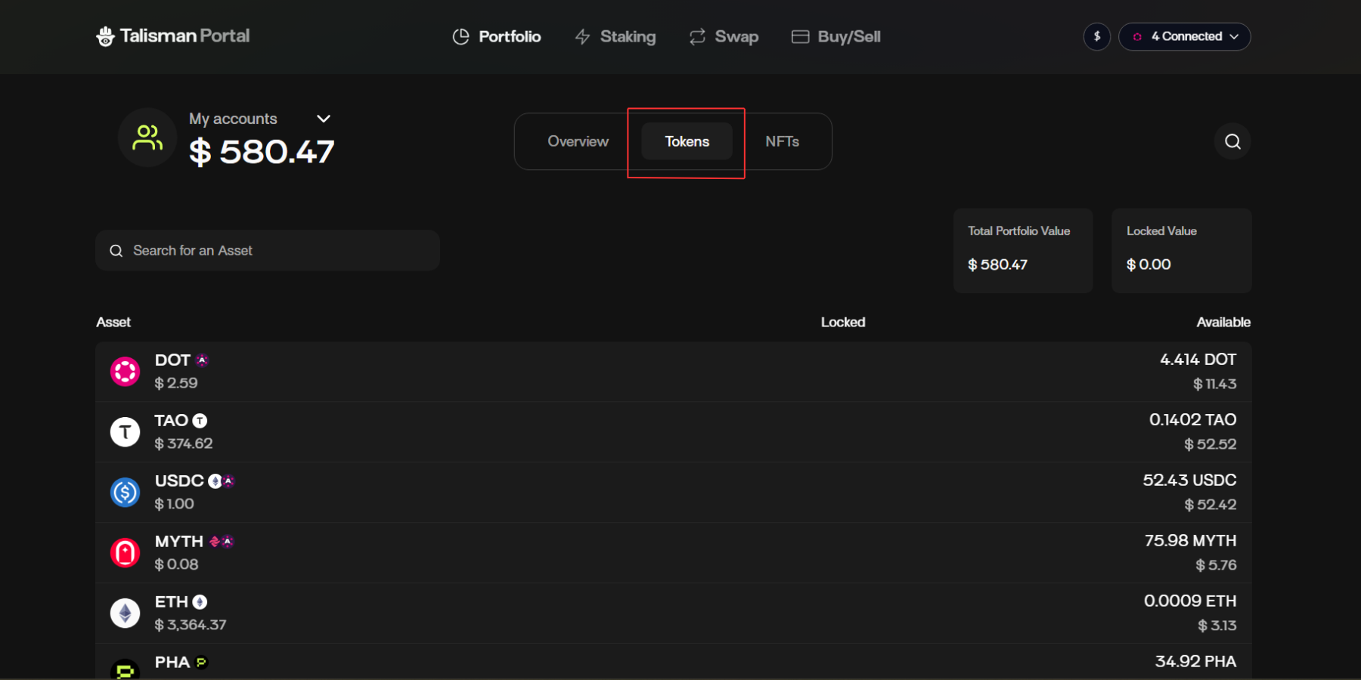This screenshot has width=1361, height=680.
Task: Open the PHA asset row
Action: pyautogui.click(x=673, y=663)
